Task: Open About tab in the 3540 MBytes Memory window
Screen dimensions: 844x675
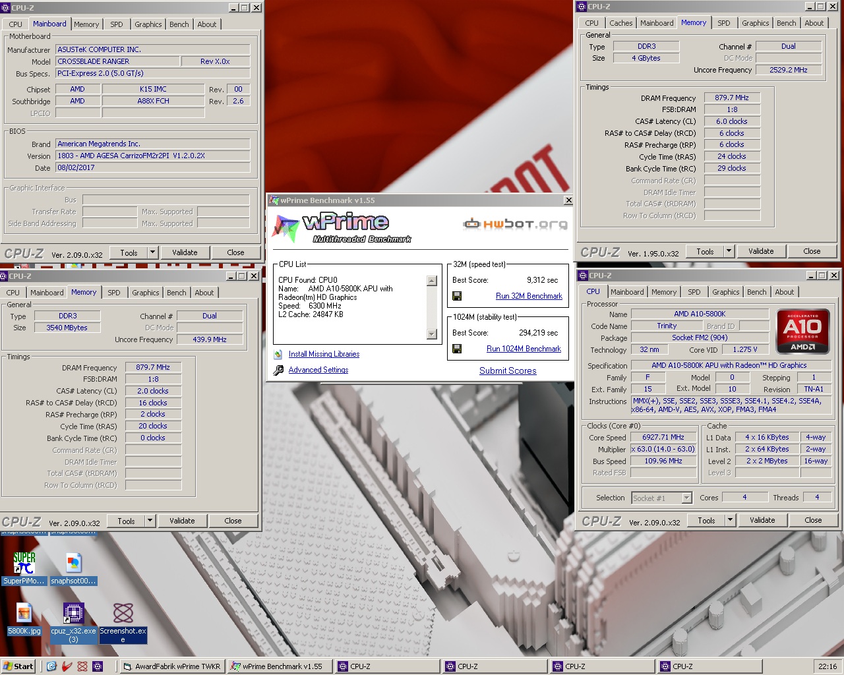Action: click(x=204, y=293)
